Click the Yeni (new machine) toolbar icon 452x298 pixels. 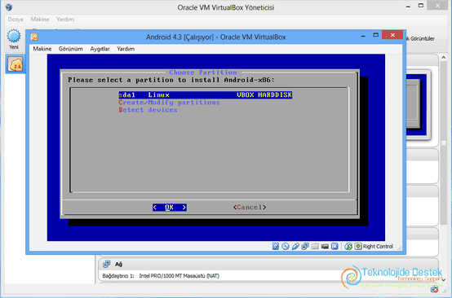pos(14,39)
